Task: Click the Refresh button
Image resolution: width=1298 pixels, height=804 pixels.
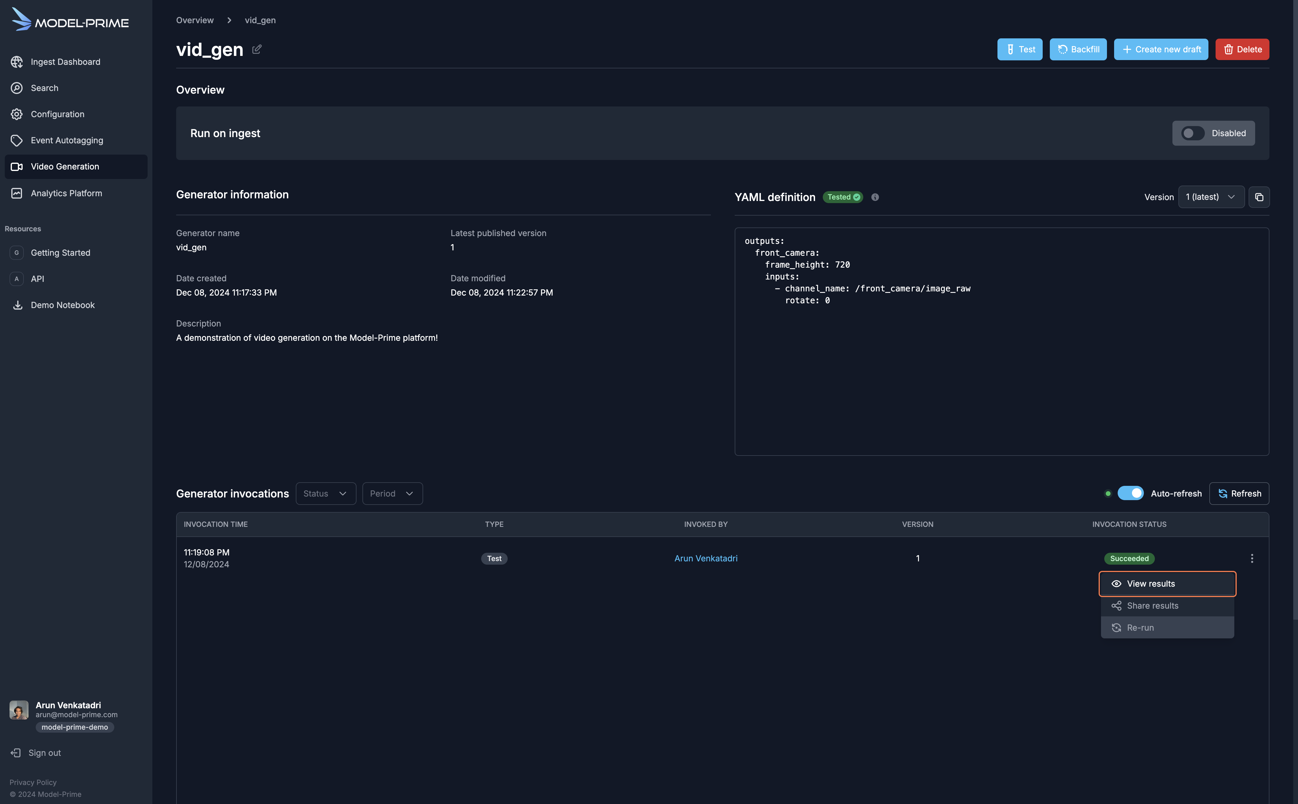Action: click(1239, 494)
